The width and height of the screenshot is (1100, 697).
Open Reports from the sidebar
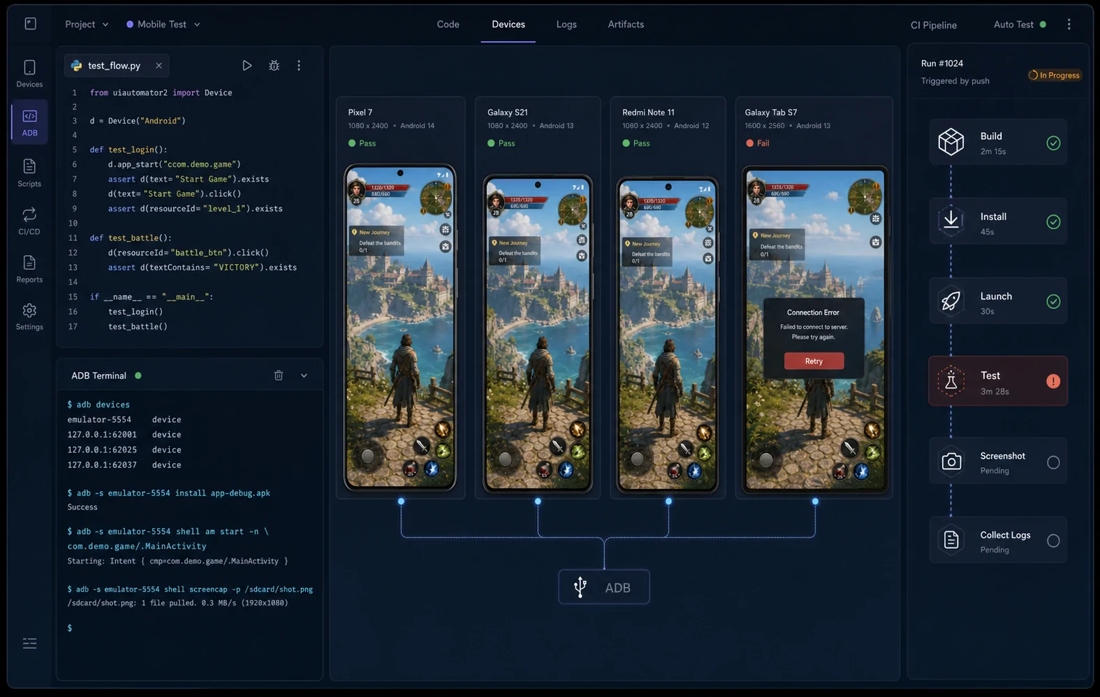coord(29,269)
